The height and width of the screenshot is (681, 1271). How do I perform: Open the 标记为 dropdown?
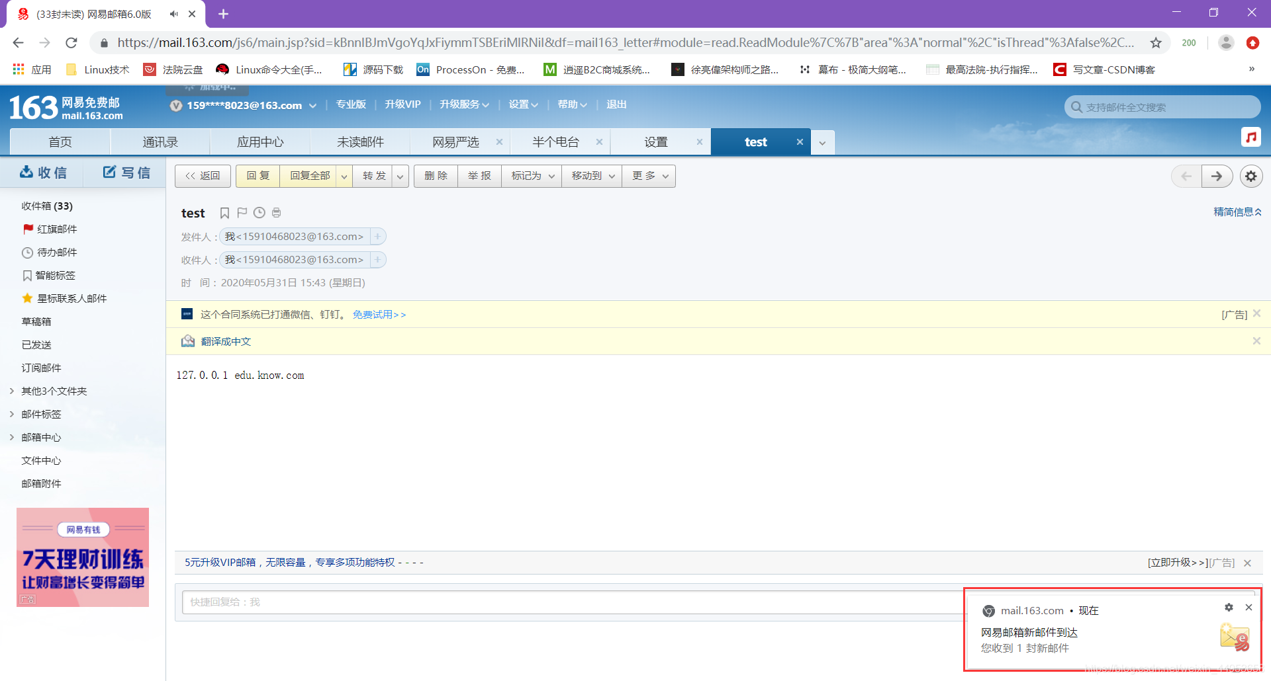(532, 176)
